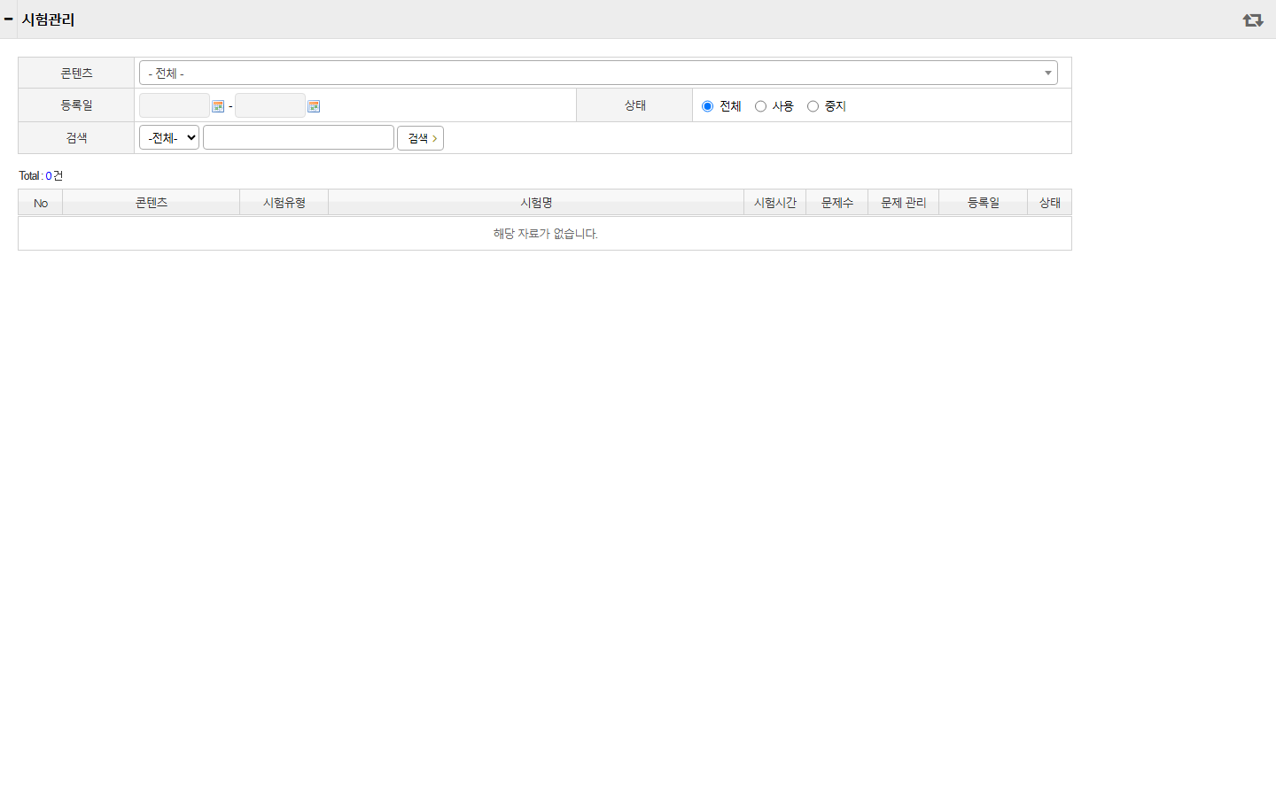Select the 전체 status radio button
Image resolution: width=1276 pixels, height=797 pixels.
click(707, 106)
